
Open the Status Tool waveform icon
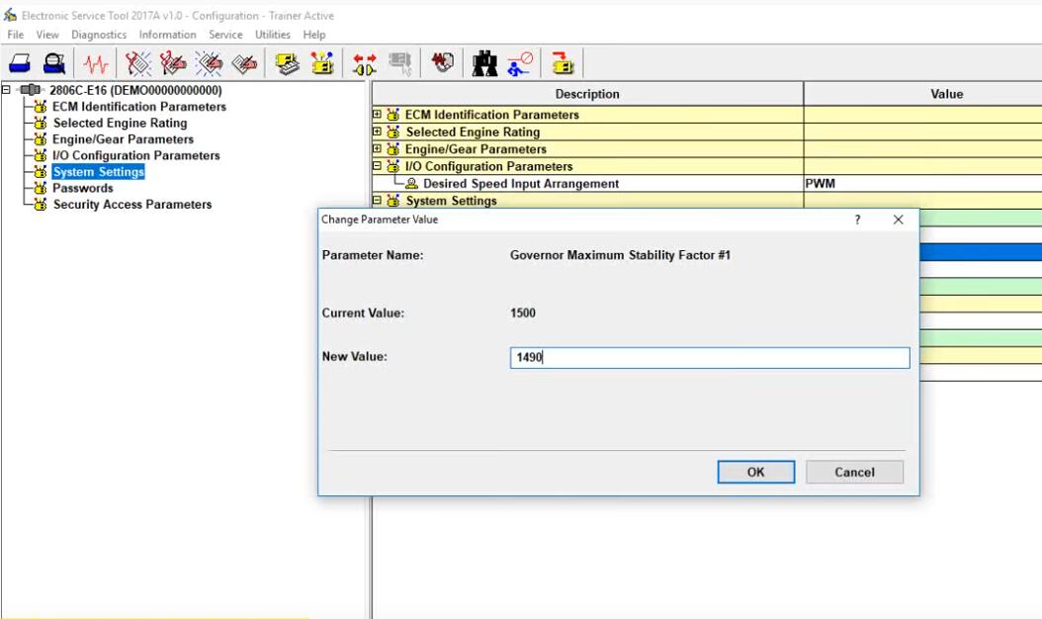coord(96,64)
